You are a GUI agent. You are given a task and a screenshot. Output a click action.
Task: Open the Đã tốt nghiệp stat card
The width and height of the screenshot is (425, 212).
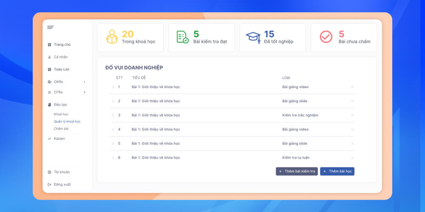click(x=273, y=38)
